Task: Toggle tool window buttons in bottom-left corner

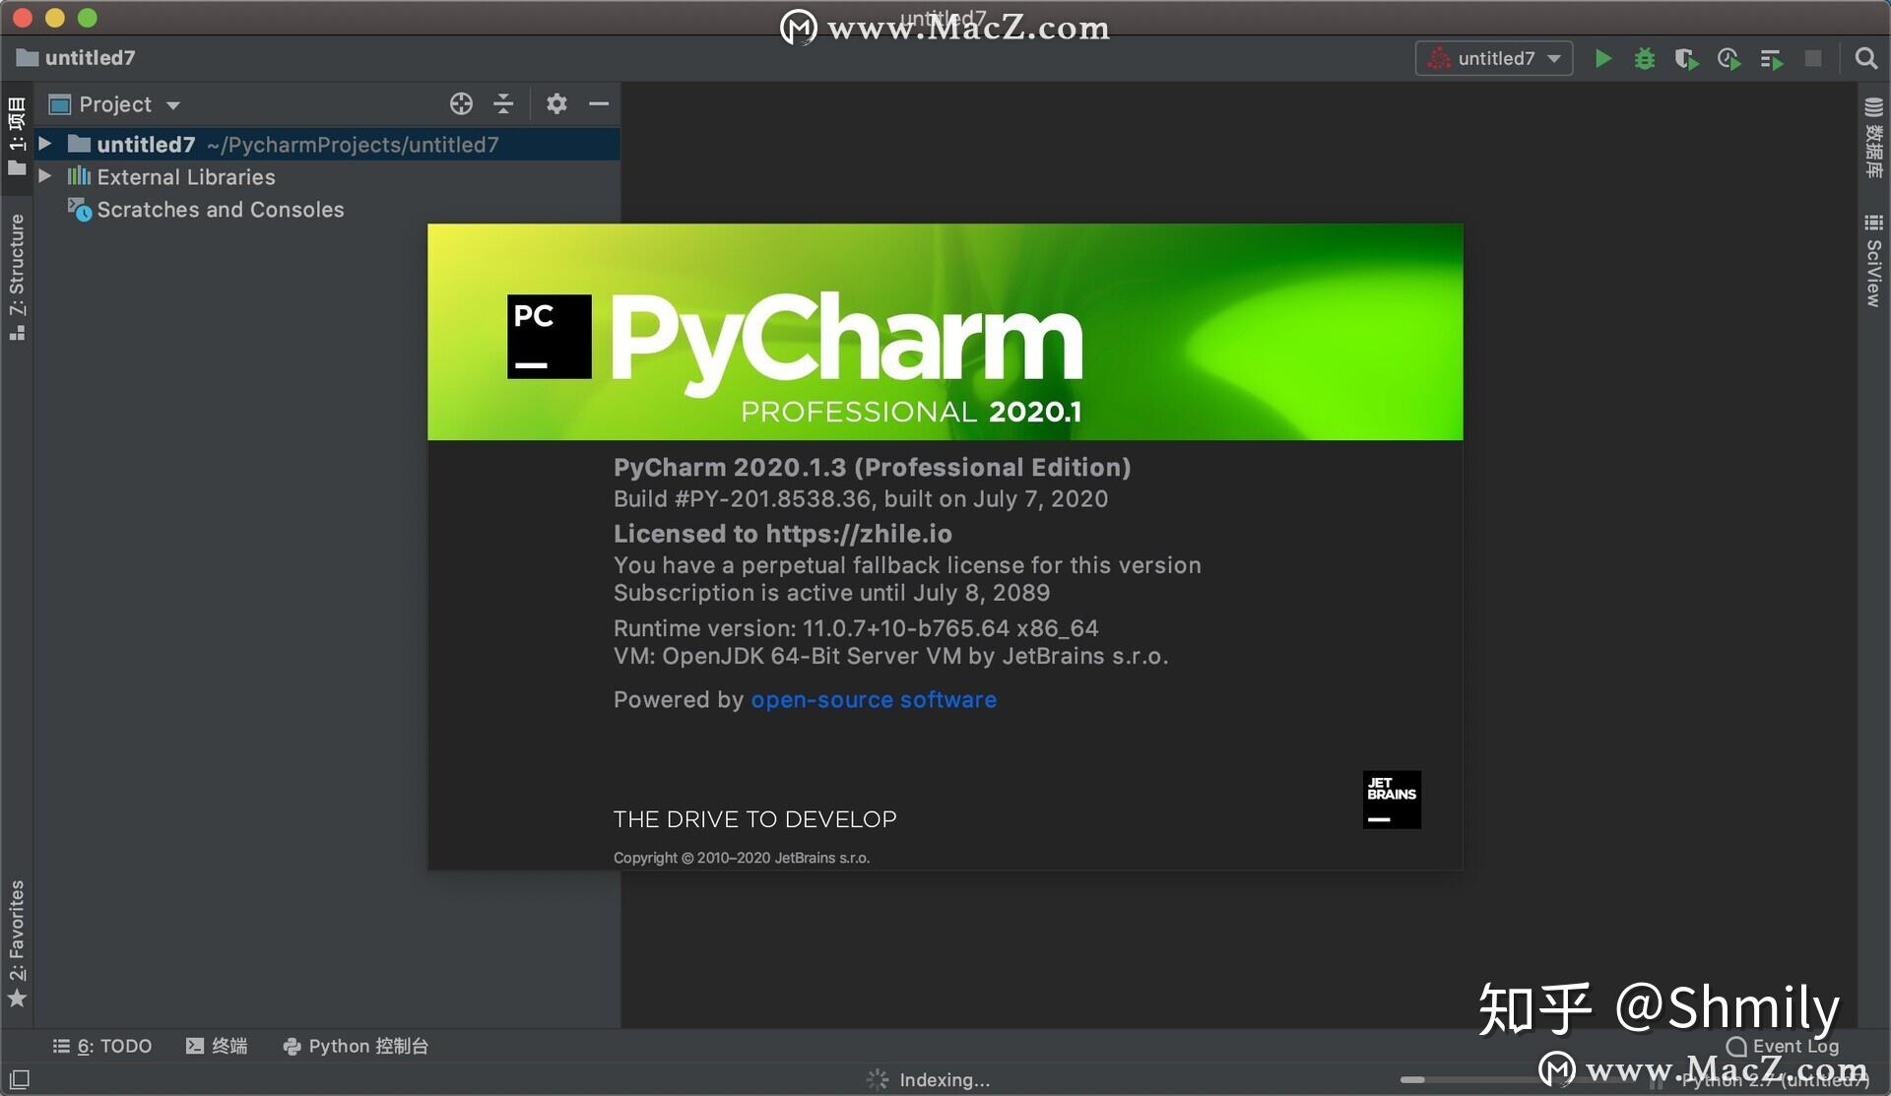Action: (x=20, y=1079)
